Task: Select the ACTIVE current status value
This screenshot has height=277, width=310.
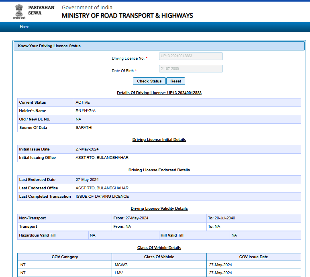Action: 83,102
